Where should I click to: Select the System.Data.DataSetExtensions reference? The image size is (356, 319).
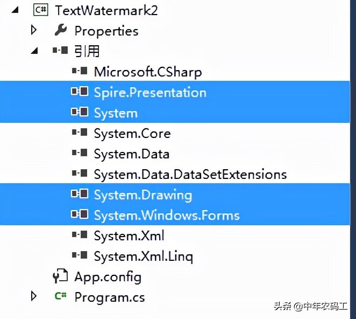190,175
